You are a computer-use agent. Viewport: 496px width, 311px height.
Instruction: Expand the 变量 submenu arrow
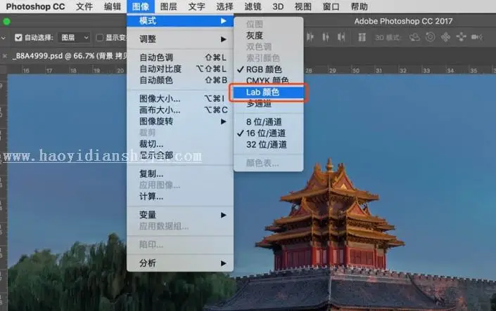coord(223,215)
